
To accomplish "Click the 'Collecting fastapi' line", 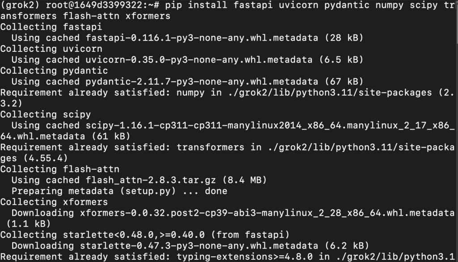I will [x=51, y=27].
